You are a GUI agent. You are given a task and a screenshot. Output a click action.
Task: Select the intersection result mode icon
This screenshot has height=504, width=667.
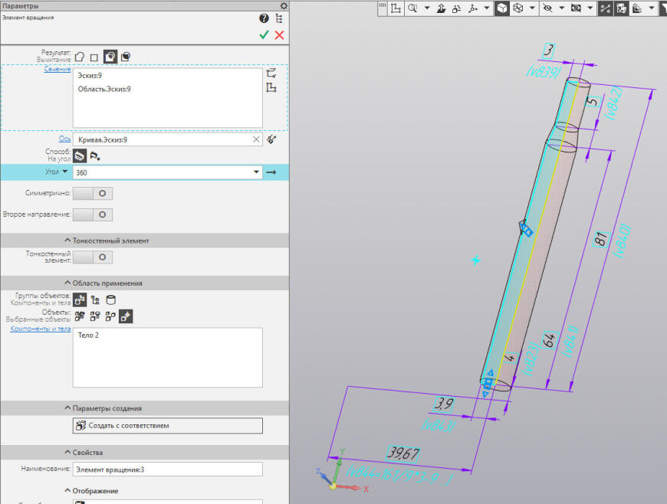pyautogui.click(x=125, y=56)
